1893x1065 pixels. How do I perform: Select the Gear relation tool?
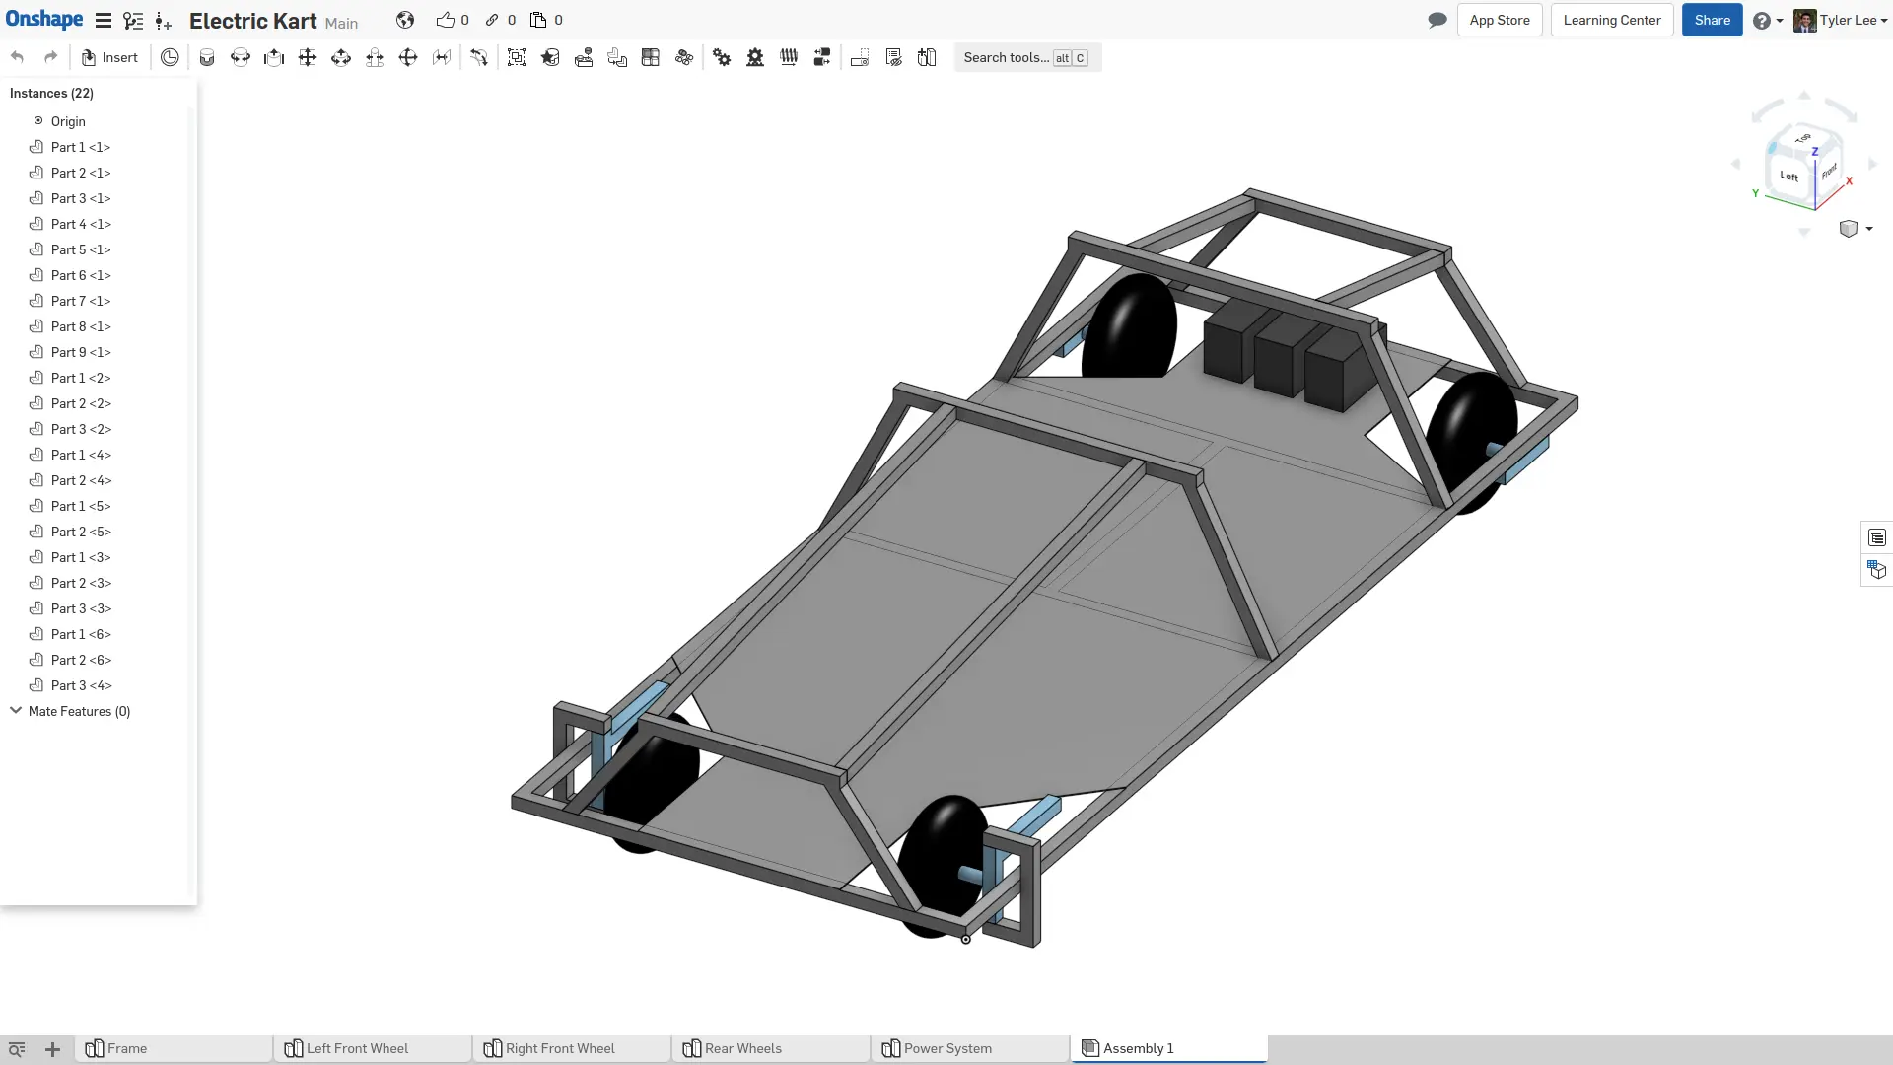[x=722, y=58]
